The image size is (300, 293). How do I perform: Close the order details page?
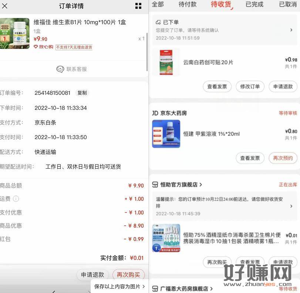tap(4, 6)
